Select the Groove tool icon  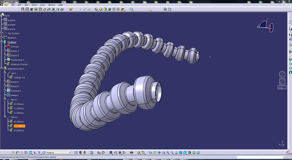[36, 9]
